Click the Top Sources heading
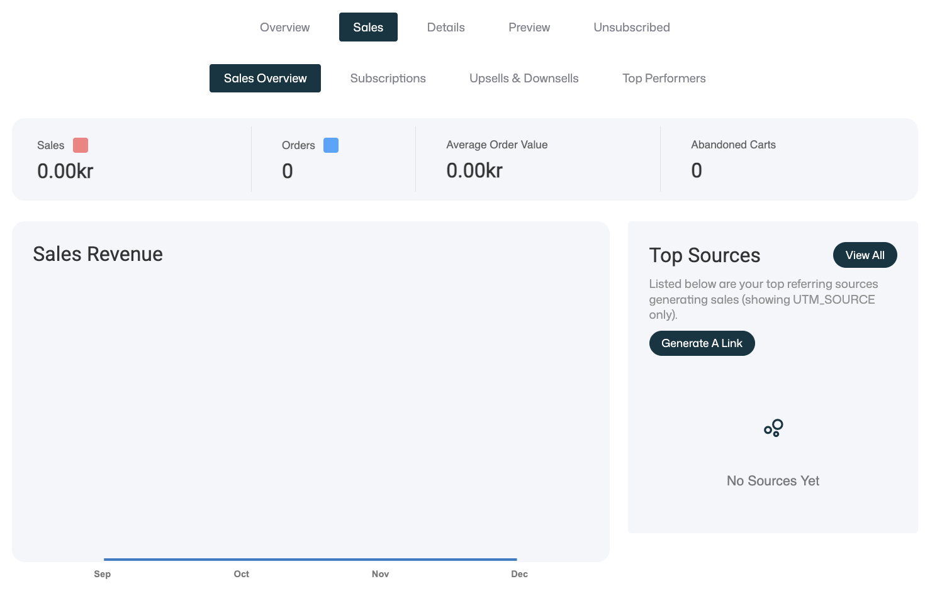 (x=705, y=255)
